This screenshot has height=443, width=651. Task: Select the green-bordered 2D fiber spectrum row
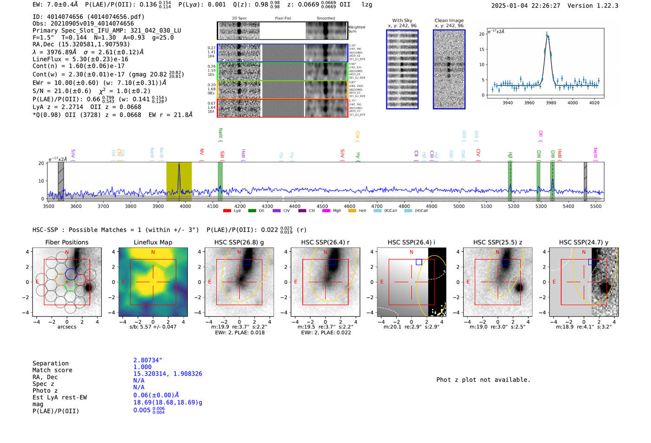(x=283, y=71)
